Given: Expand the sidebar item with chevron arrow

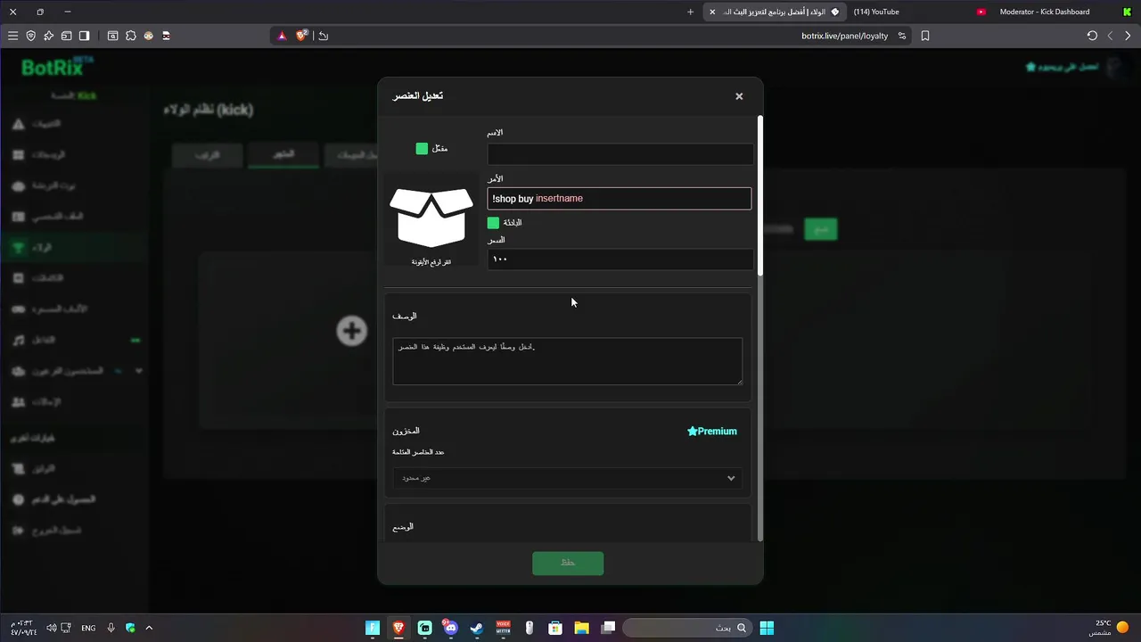Looking at the screenshot, I should coord(138,371).
